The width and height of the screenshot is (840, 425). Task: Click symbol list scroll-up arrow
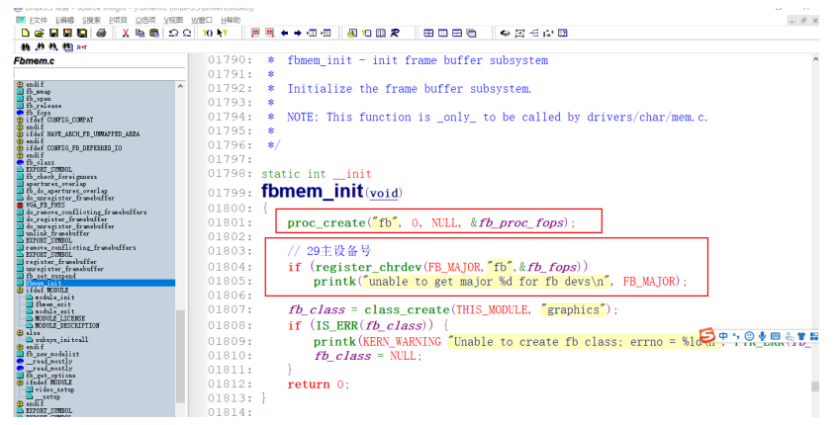pyautogui.click(x=180, y=86)
